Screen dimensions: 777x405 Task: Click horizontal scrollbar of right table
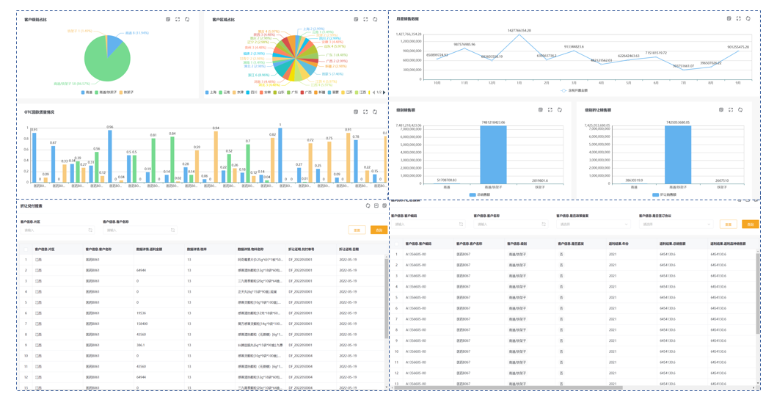tap(508, 387)
